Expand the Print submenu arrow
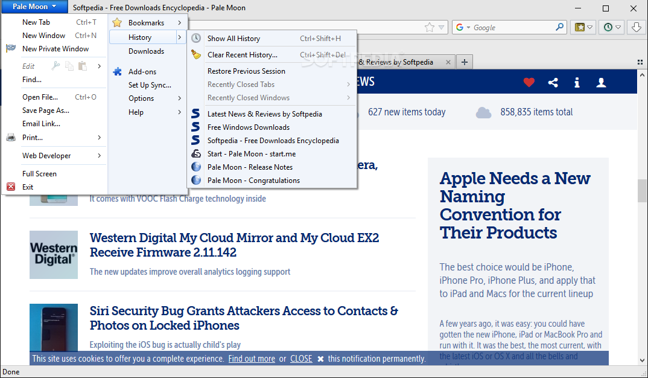This screenshot has height=378, width=648. point(99,137)
